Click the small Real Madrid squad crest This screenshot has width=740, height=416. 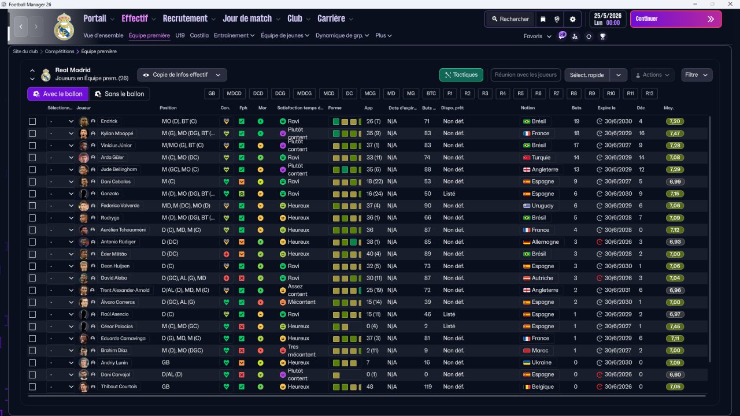46,75
